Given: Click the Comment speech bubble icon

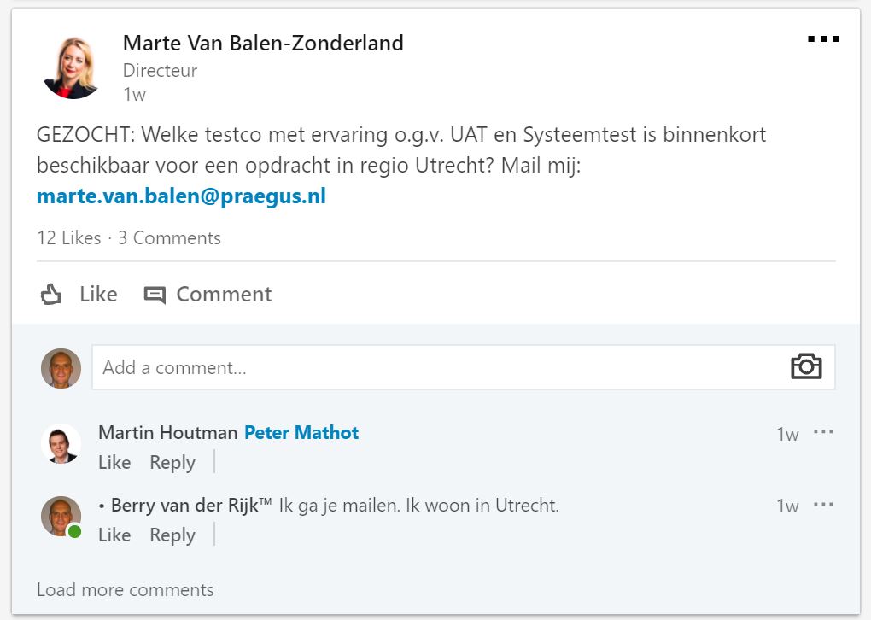Looking at the screenshot, I should 155,295.
